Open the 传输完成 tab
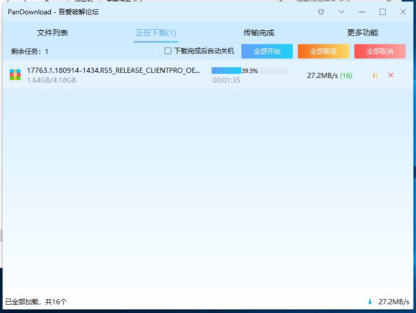 pos(259,33)
